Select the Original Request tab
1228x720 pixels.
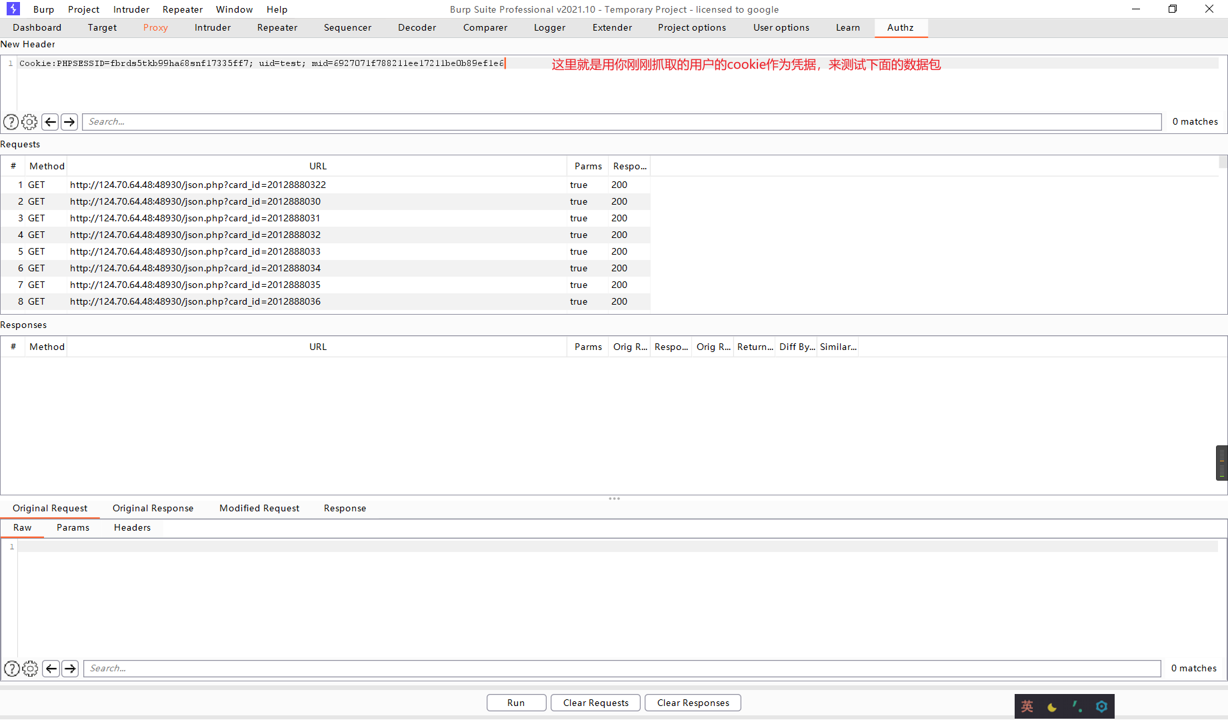50,509
